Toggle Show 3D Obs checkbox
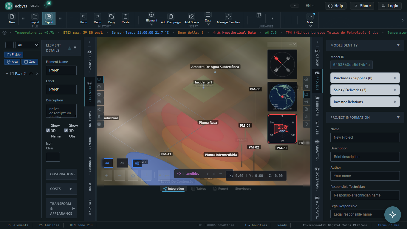This screenshot has width=407, height=229. (x=66, y=131)
